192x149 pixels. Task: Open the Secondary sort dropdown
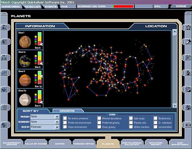[x=45, y=122]
